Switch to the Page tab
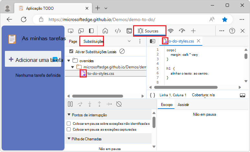The height and width of the screenshot is (152, 250). point(73,41)
